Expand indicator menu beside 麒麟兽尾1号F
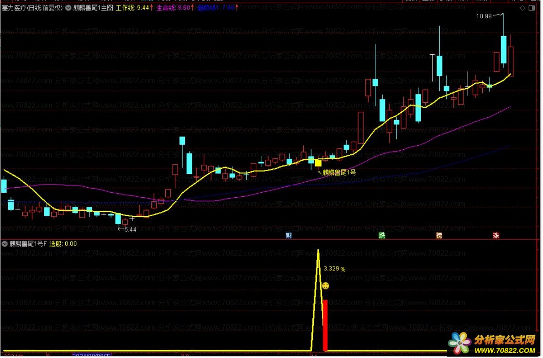Screen dimensions: 543x358 click(5, 244)
